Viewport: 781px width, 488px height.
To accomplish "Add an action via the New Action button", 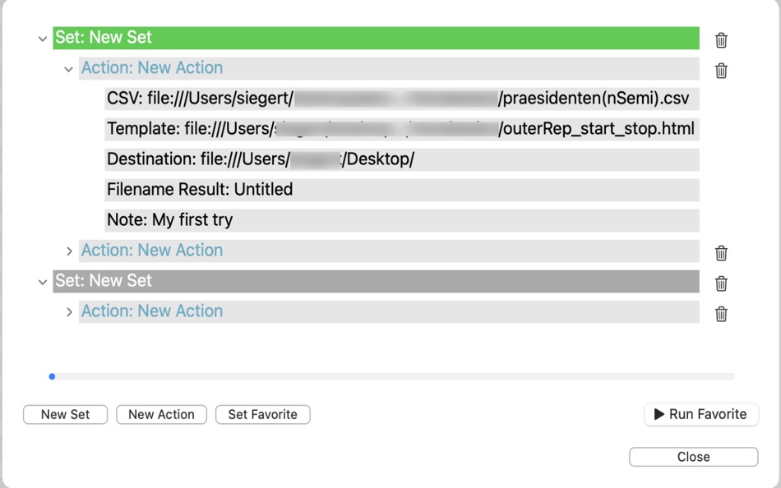I will click(x=161, y=414).
